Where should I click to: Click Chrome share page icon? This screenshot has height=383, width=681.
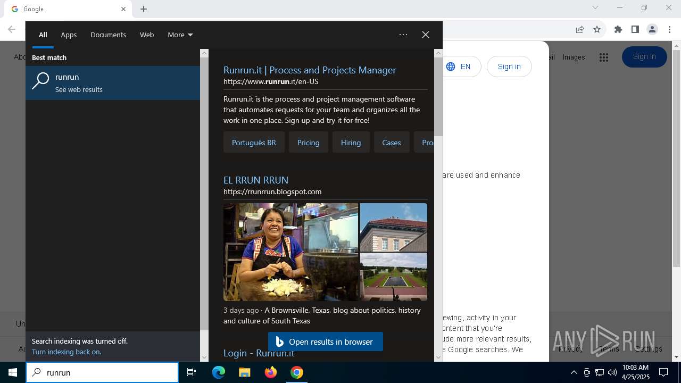tap(580, 29)
